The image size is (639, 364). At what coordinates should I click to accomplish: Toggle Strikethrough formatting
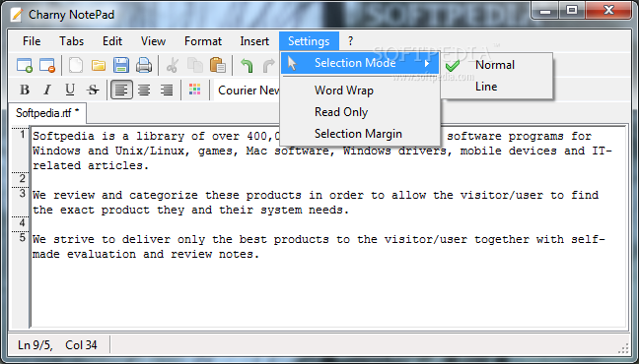pos(93,90)
